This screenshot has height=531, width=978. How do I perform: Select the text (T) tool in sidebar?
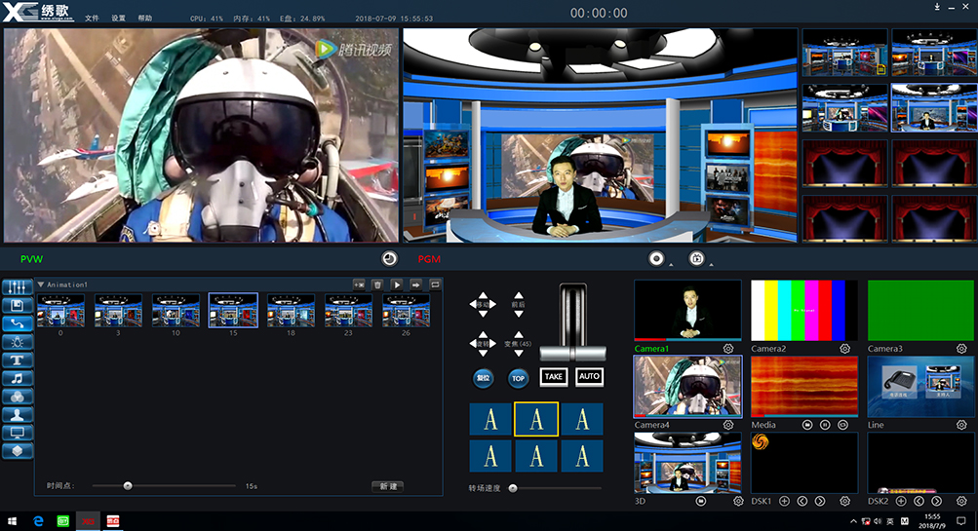pos(17,360)
